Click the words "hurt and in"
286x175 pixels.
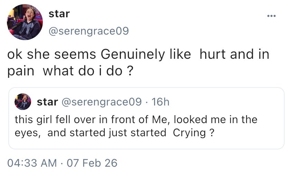click(x=235, y=55)
